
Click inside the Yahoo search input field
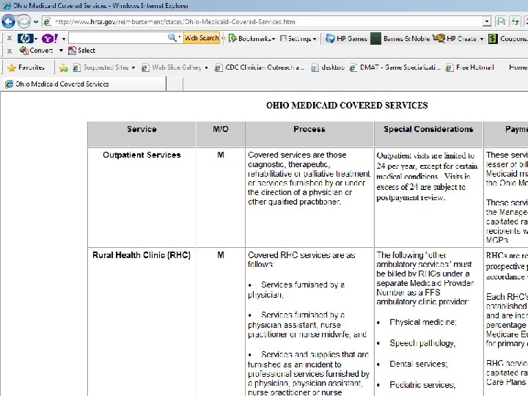[x=118, y=38]
